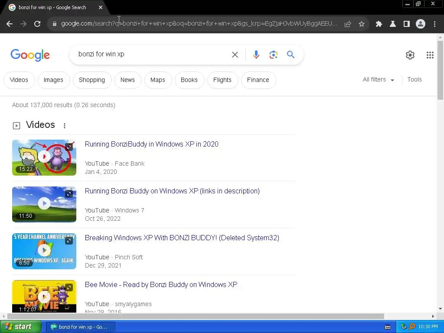Open the Windows XP start menu
Screen dimensions: 444x333
20,327
